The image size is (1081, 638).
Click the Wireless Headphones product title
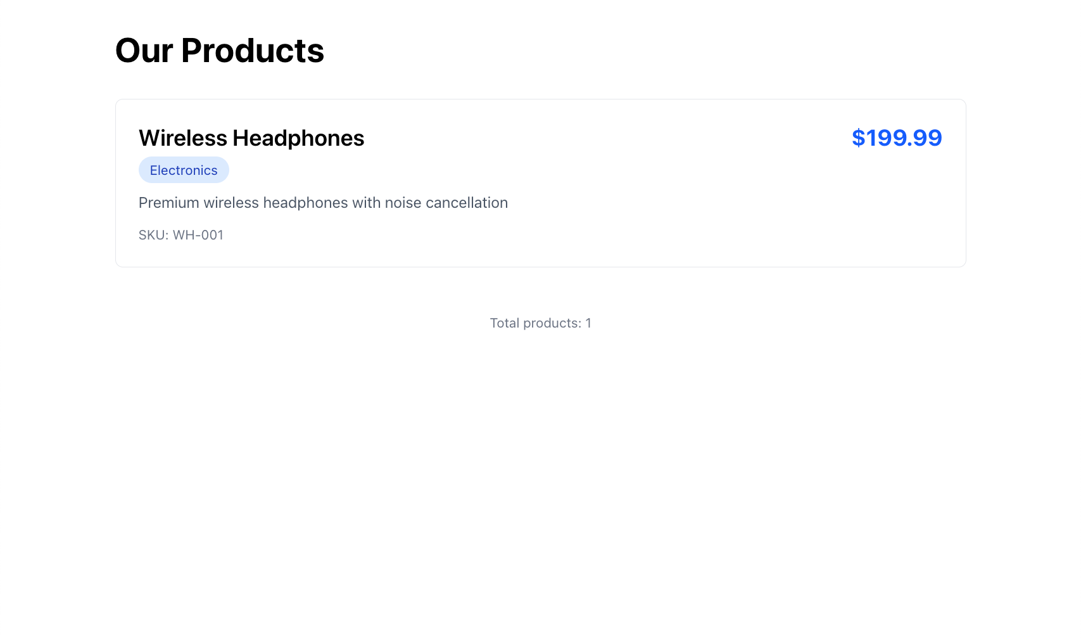click(251, 137)
